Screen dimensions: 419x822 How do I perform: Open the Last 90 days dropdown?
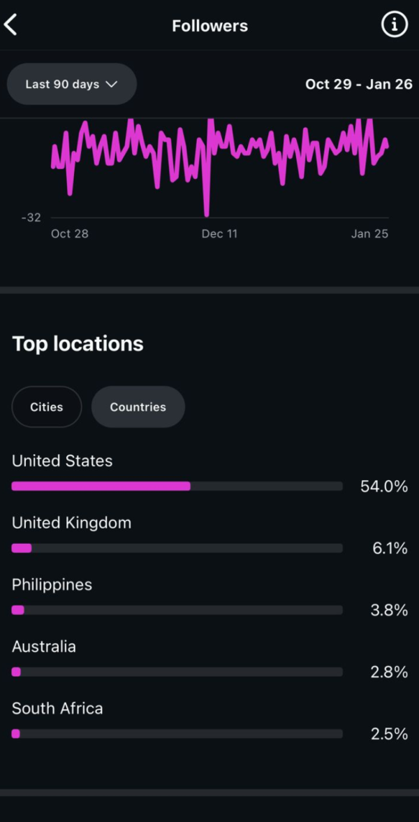pos(71,84)
